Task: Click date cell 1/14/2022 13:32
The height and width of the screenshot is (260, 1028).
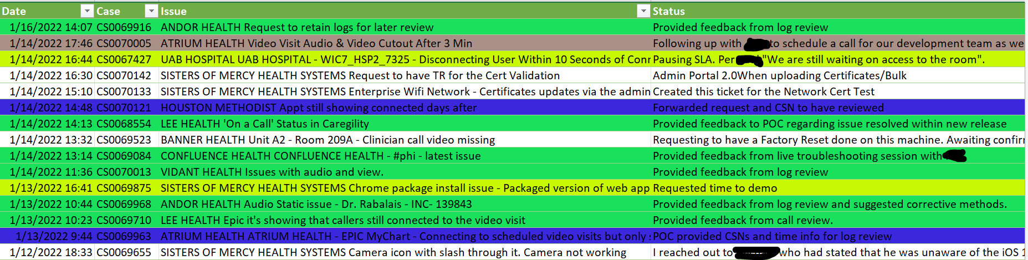Action: click(47, 140)
